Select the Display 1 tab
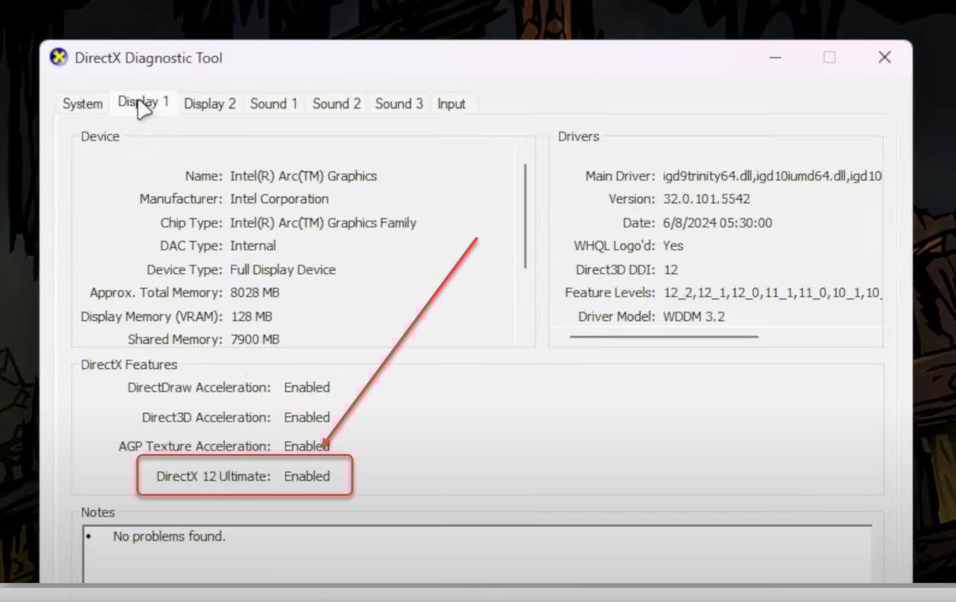This screenshot has height=602, width=956. point(143,104)
